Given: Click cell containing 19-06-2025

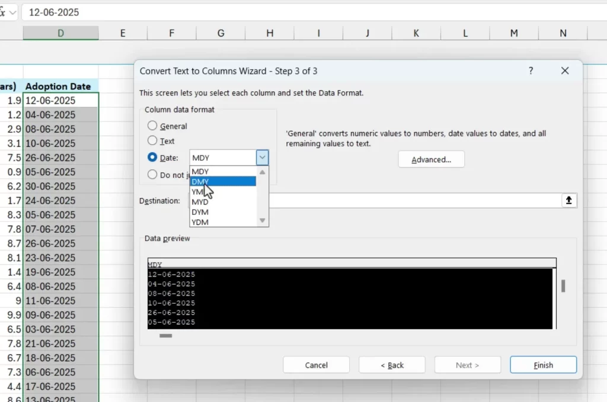Looking at the screenshot, I should (61, 272).
